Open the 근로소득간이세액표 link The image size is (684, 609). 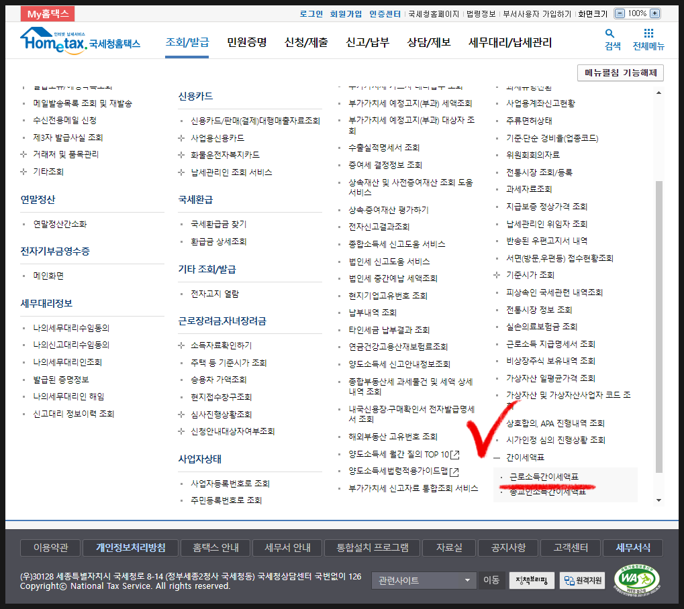tap(544, 477)
